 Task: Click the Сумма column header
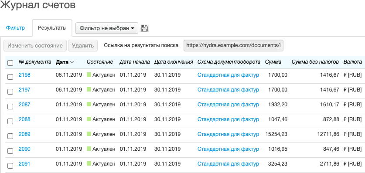pos(273,62)
